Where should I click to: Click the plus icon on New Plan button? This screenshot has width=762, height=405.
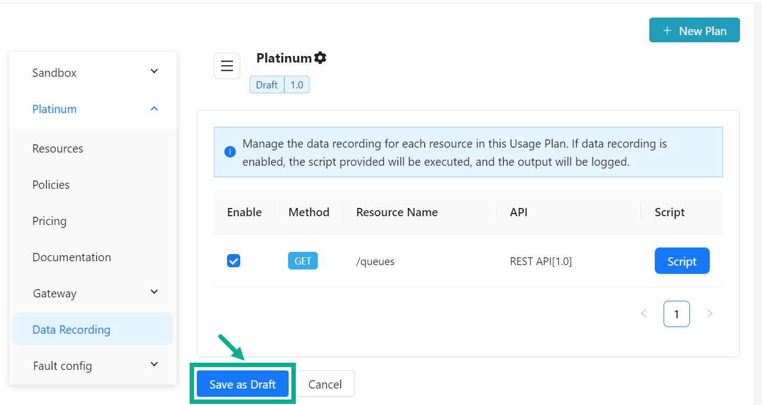[668, 30]
